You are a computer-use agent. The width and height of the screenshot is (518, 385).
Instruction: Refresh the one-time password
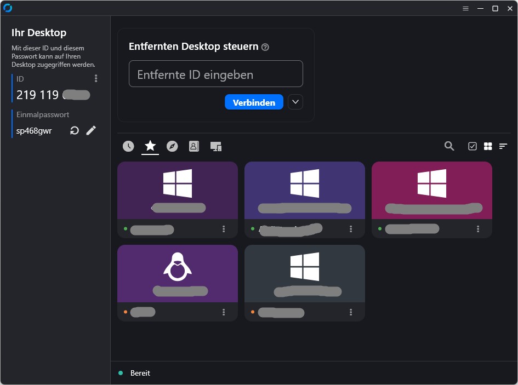pos(75,131)
